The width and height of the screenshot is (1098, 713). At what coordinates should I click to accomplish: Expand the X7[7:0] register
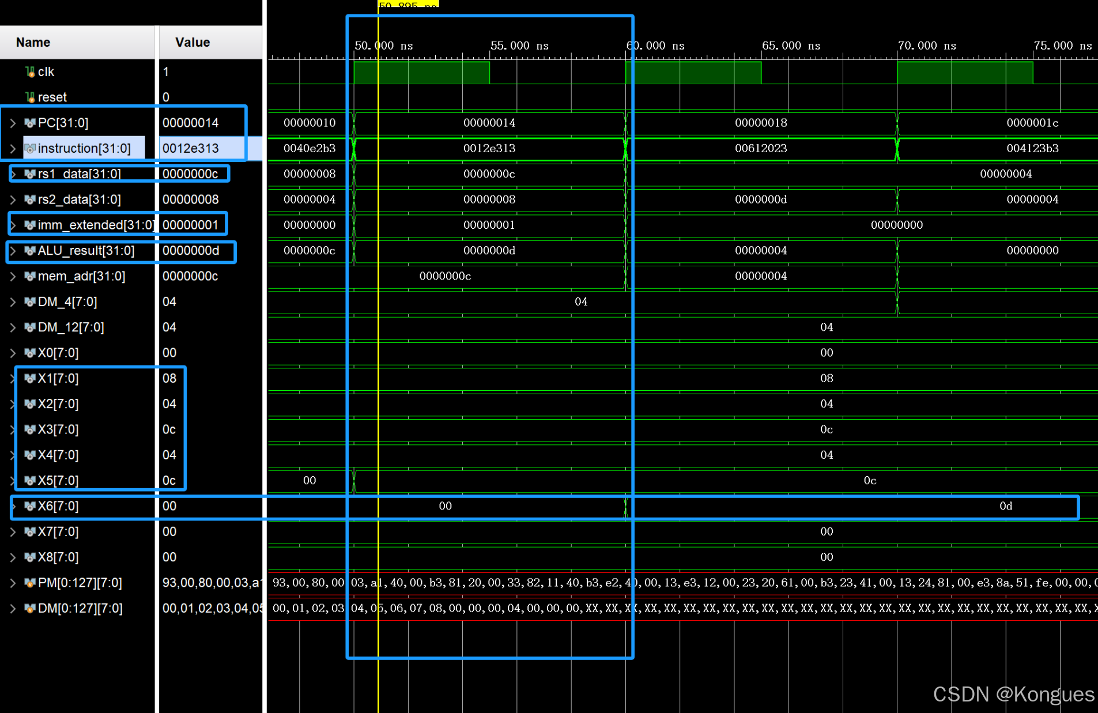13,531
